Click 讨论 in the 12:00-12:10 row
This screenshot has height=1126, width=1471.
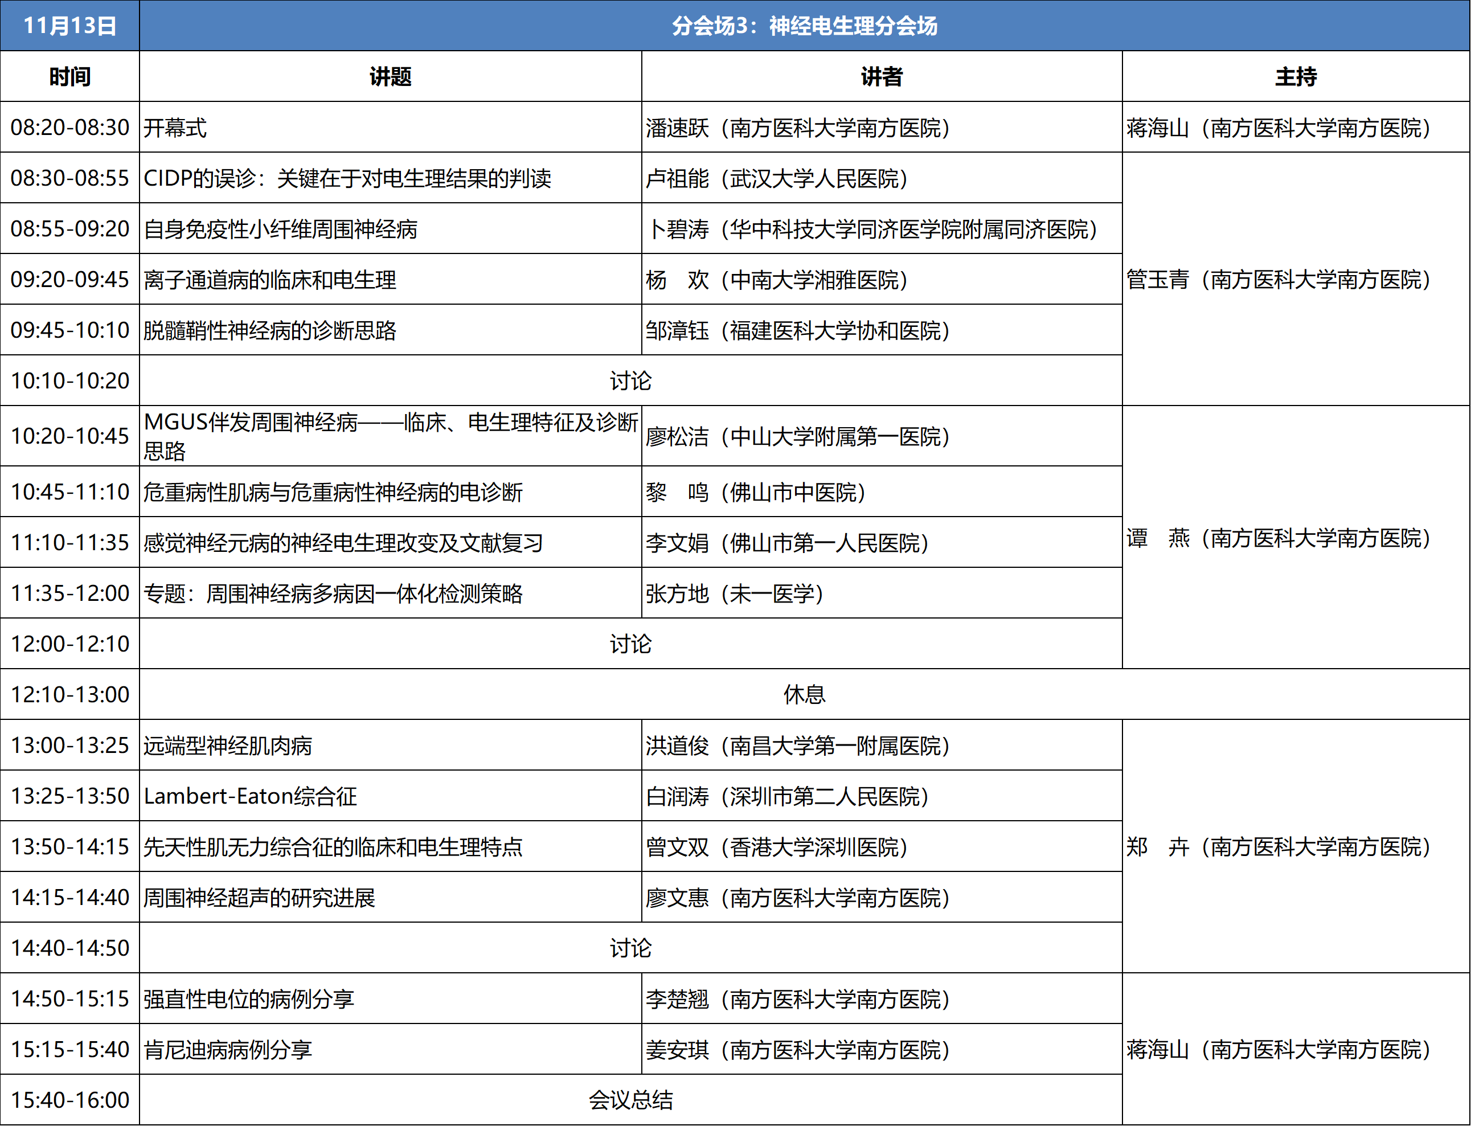[630, 644]
